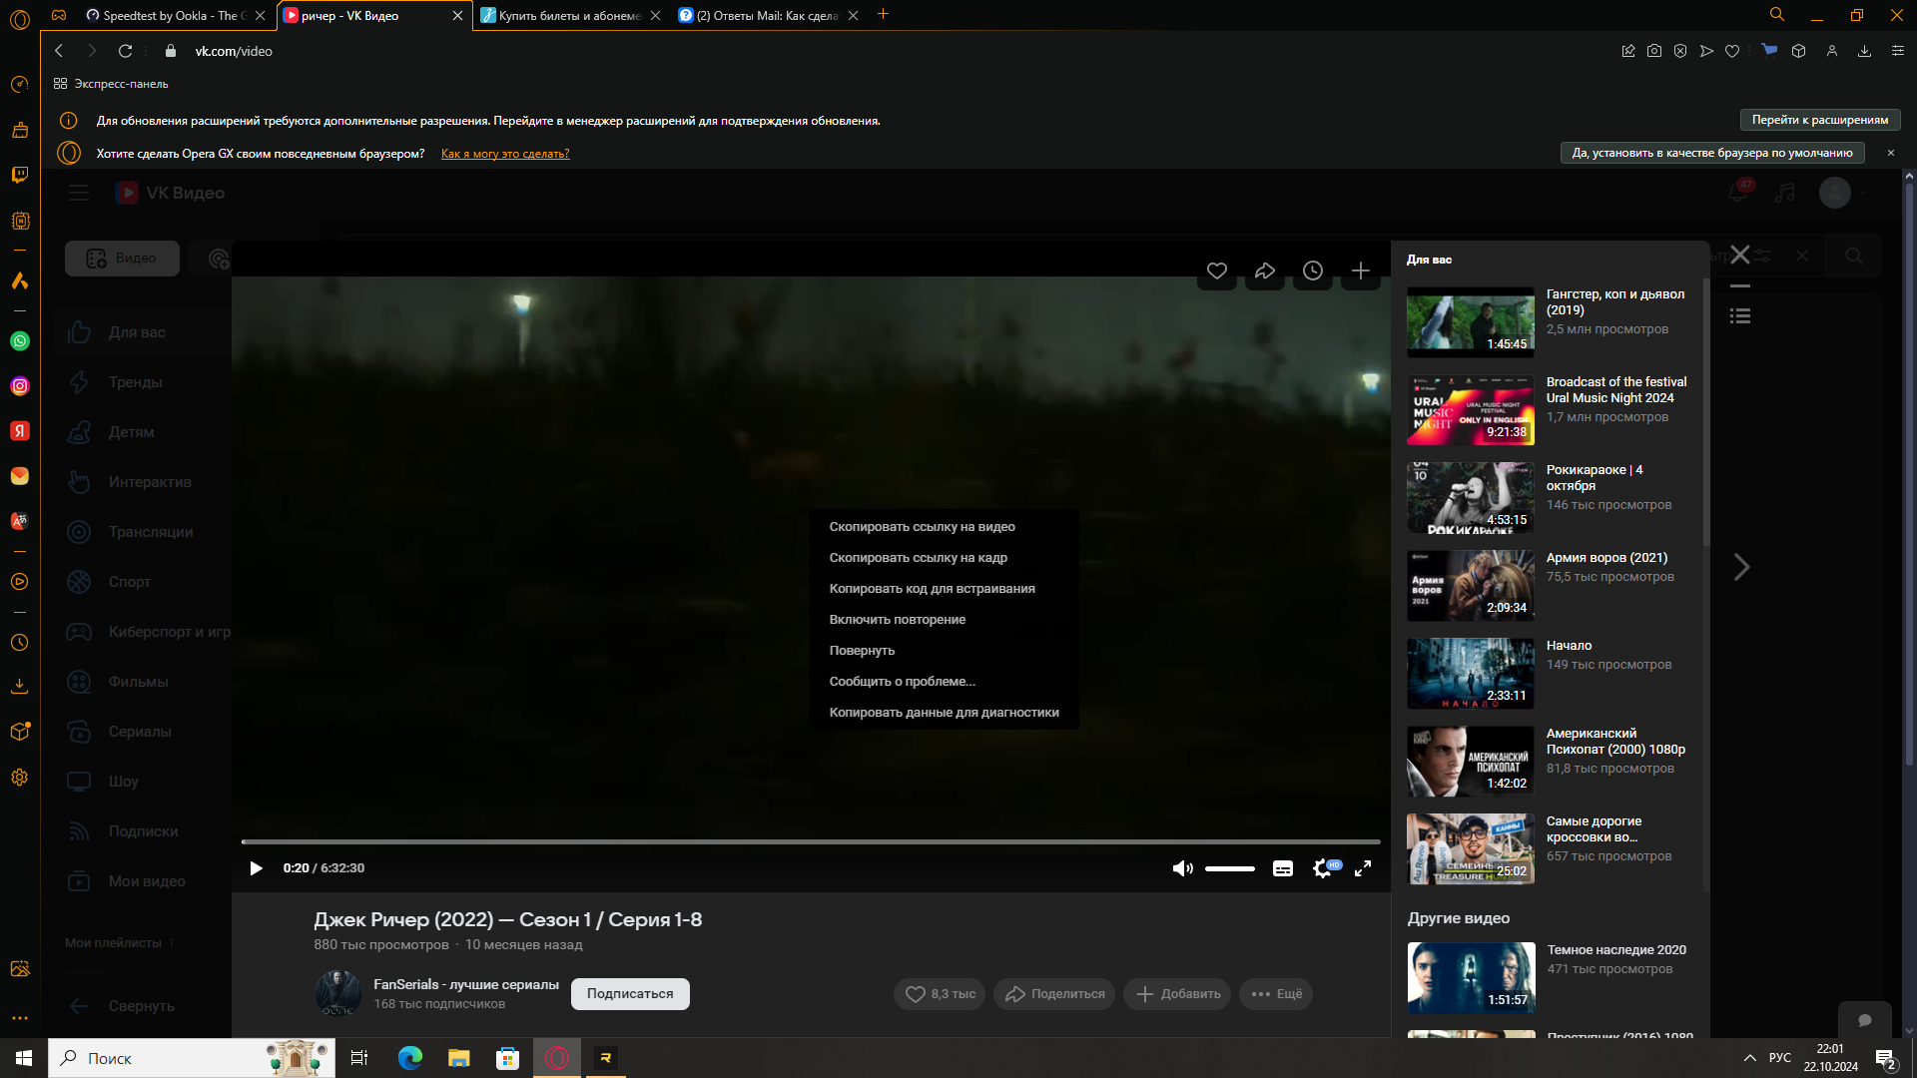The height and width of the screenshot is (1078, 1917).
Task: Click 'Как я могу это сделать?' link
Action: pyautogui.click(x=505, y=154)
